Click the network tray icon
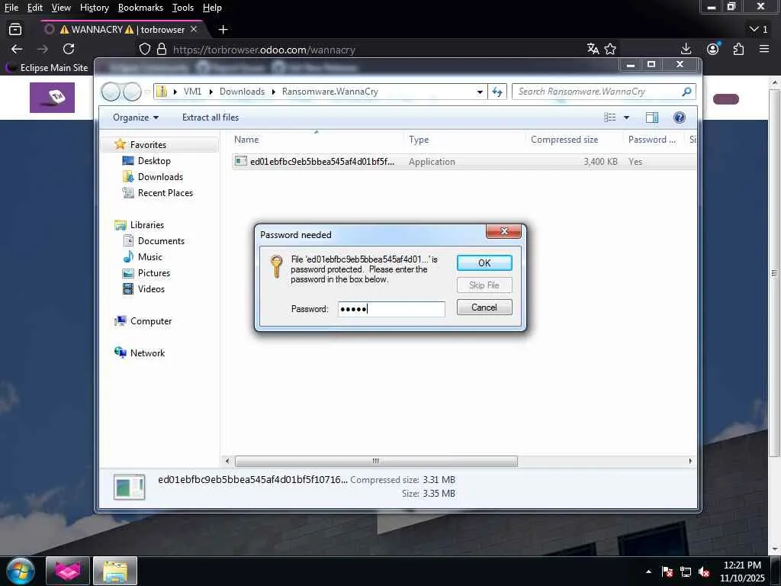Image resolution: width=781 pixels, height=586 pixels. [x=686, y=572]
